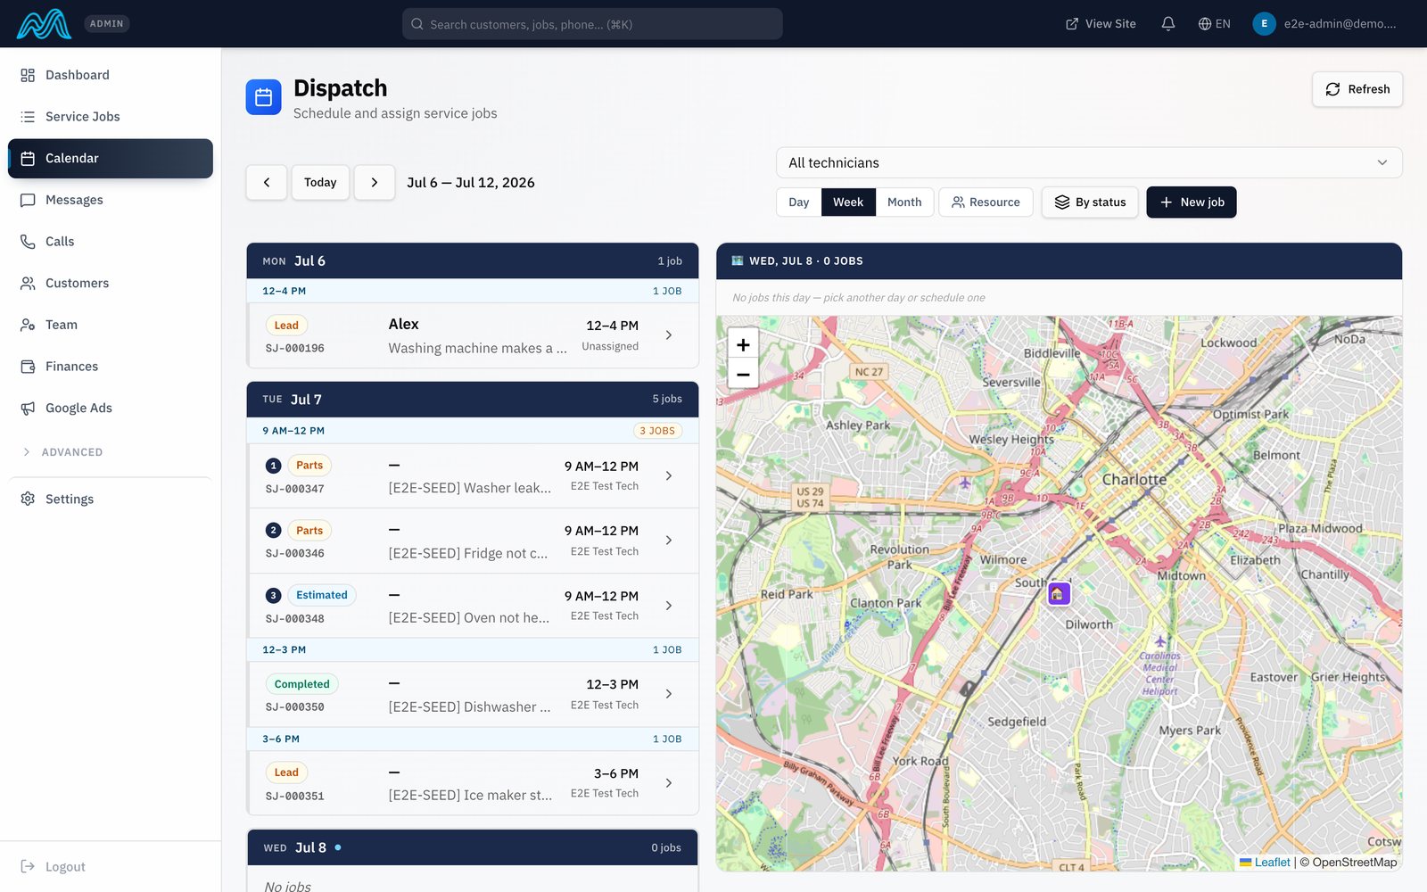The image size is (1427, 892).
Task: Click the purple home marker on map
Action: (x=1059, y=593)
